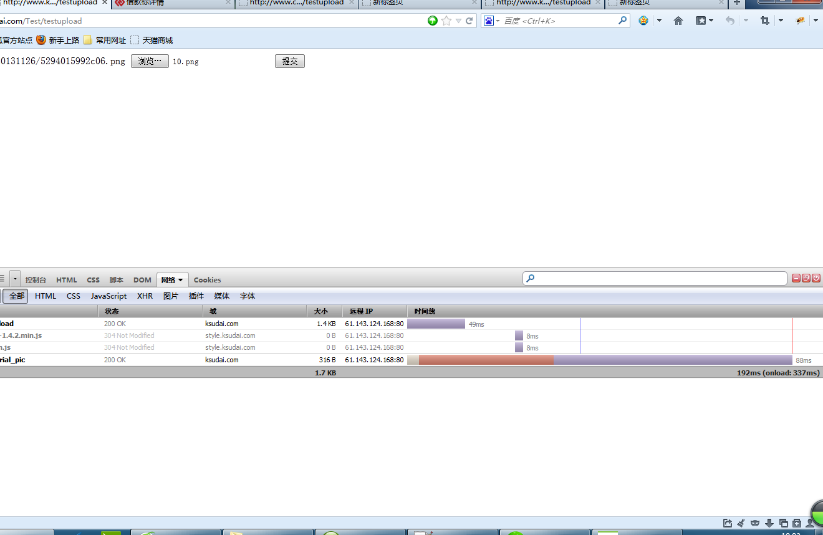
Task: Open downloads via the status bar arrow icon
Action: point(769,523)
